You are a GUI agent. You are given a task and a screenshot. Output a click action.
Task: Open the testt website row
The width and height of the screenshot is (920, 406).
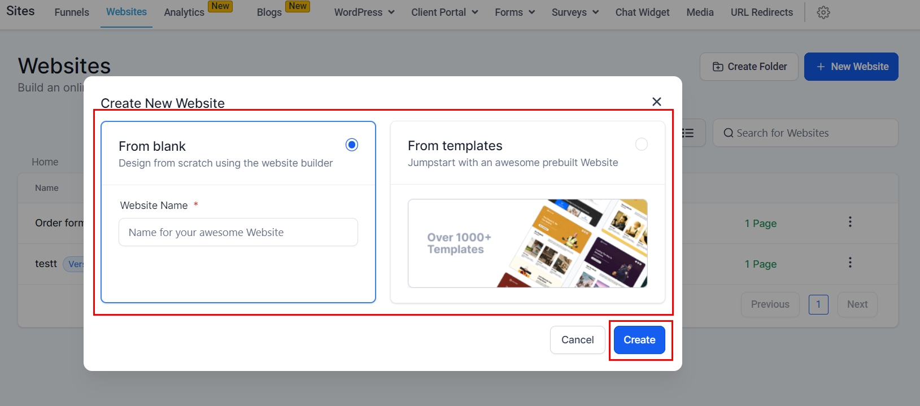(46, 264)
